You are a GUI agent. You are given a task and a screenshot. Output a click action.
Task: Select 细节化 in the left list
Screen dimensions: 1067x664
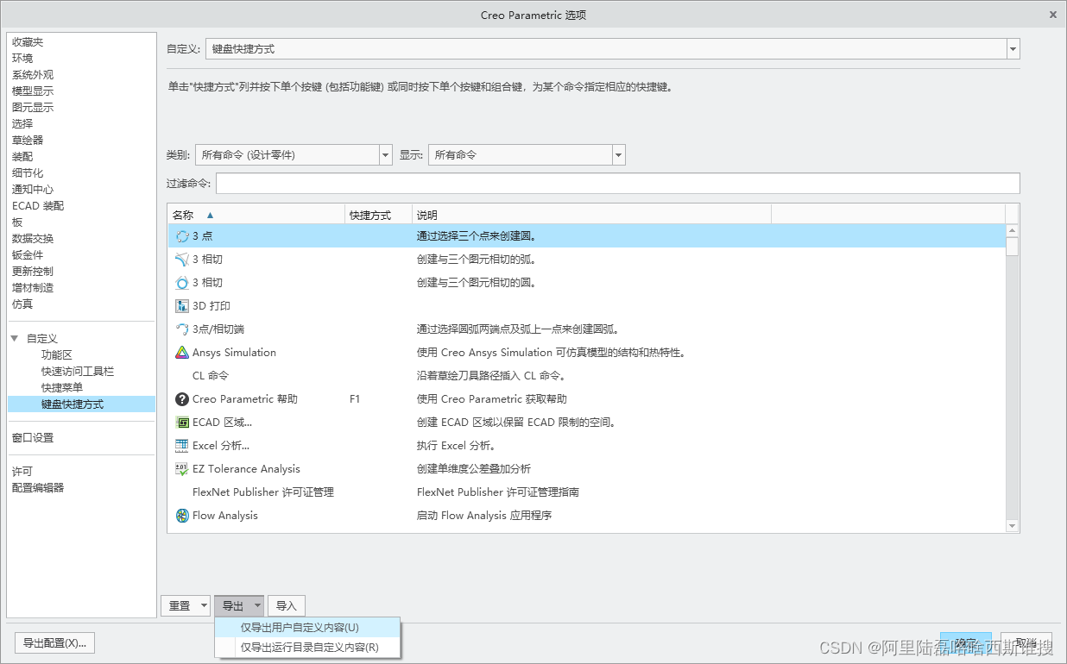click(x=28, y=173)
